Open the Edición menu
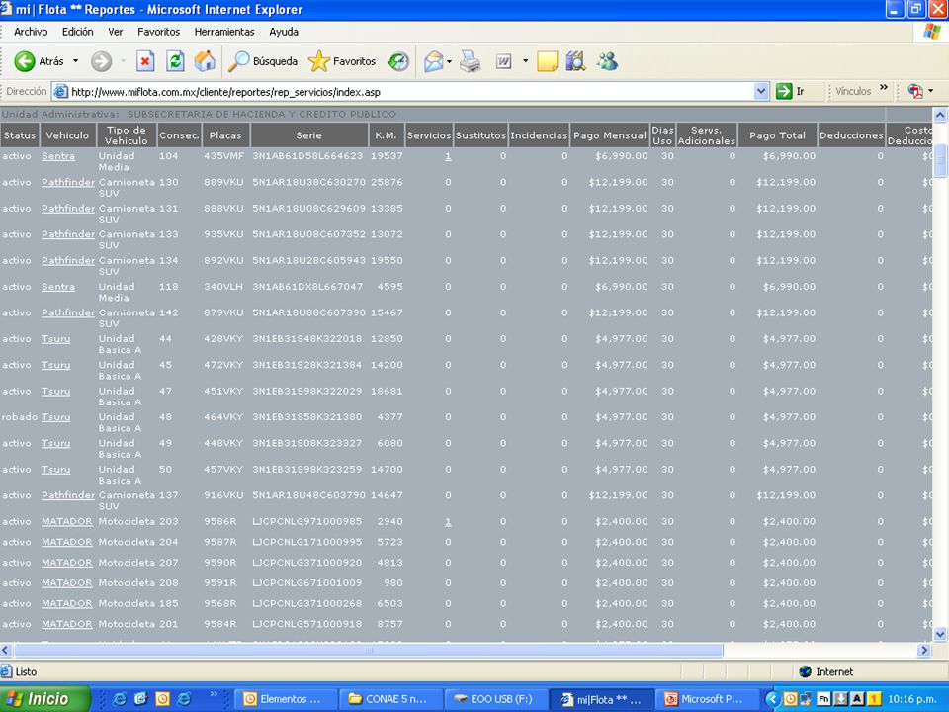The height and width of the screenshot is (712, 949). [x=77, y=32]
